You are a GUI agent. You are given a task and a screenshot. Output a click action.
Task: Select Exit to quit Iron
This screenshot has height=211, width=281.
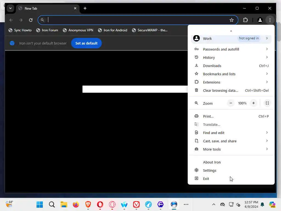(x=231, y=179)
